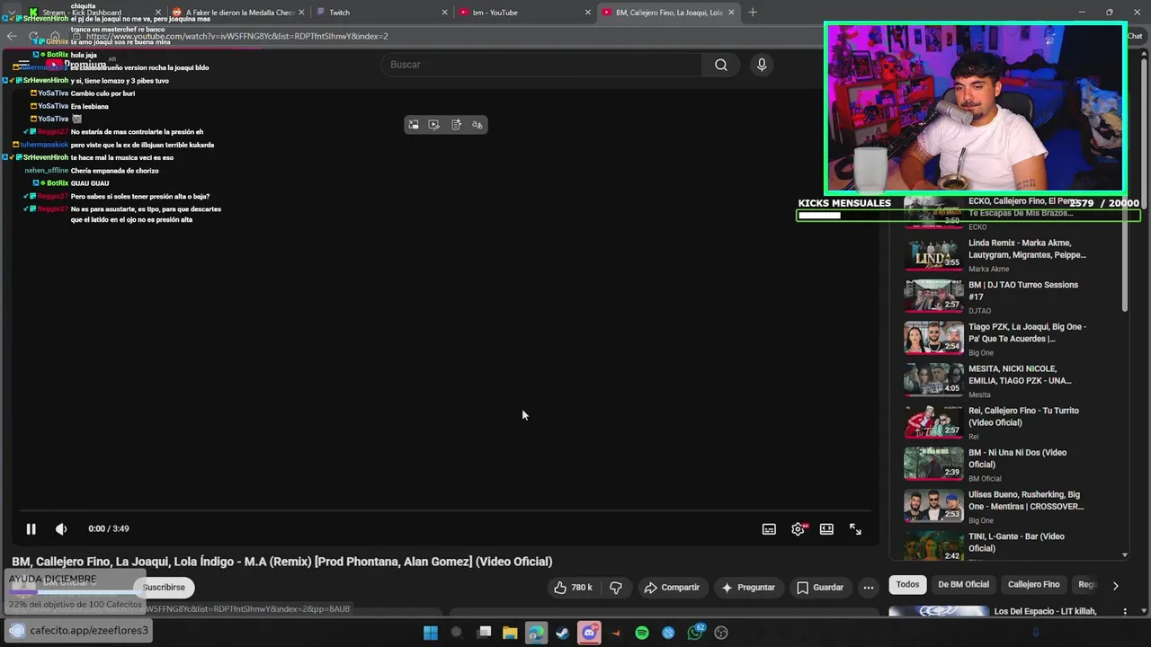The image size is (1151, 647).
Task: Open Windows taskbar search
Action: click(456, 633)
